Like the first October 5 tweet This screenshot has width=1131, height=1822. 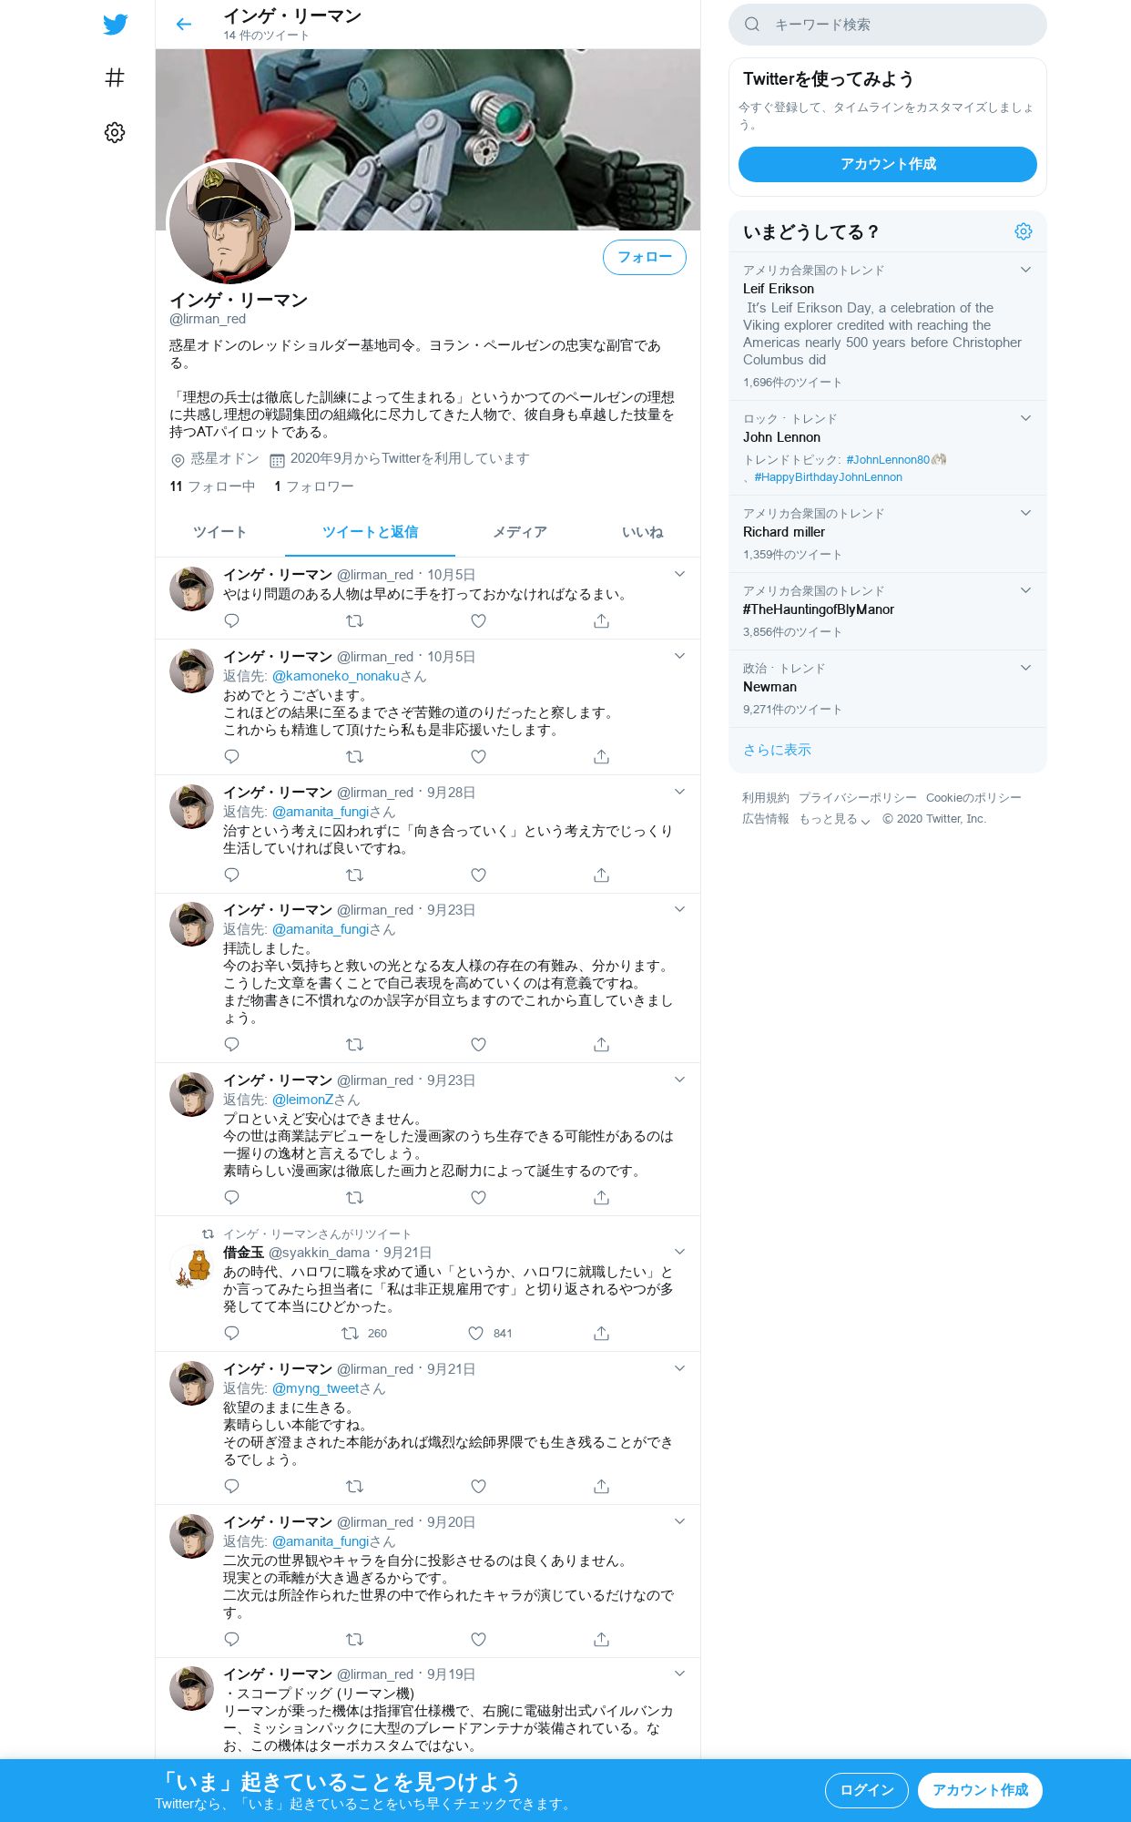click(478, 621)
